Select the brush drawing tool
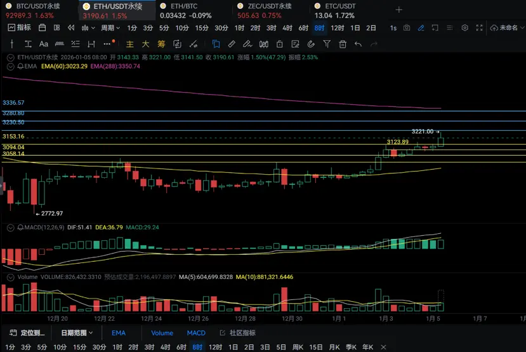 click(247, 44)
